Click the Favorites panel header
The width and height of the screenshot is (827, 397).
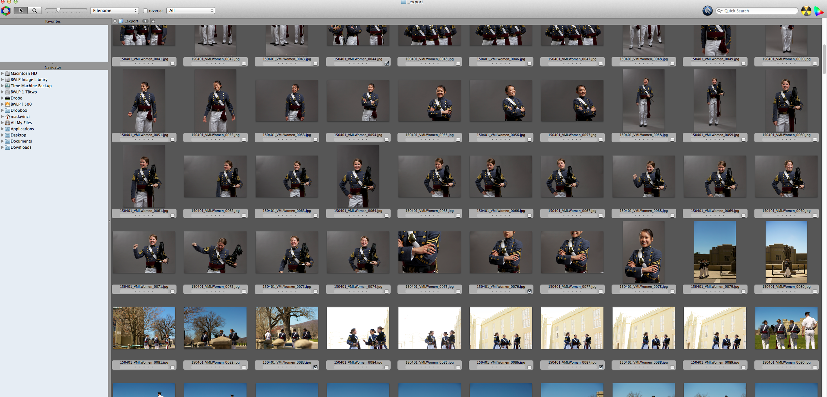tap(53, 21)
